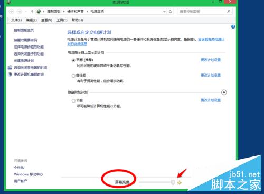
Task: Click the 电源选项 breadcrumb segment
Action: (x=97, y=11)
